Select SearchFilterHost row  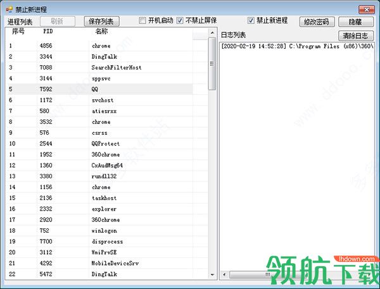(x=101, y=67)
